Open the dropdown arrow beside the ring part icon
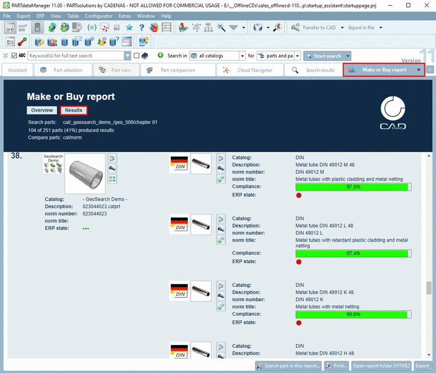436x373 pixels. (x=268, y=27)
